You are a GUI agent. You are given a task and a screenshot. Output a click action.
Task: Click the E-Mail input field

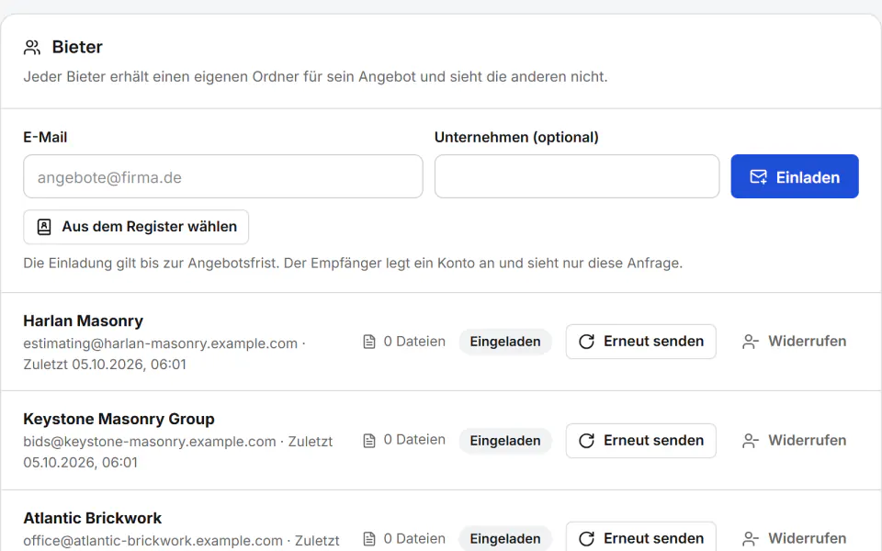222,176
